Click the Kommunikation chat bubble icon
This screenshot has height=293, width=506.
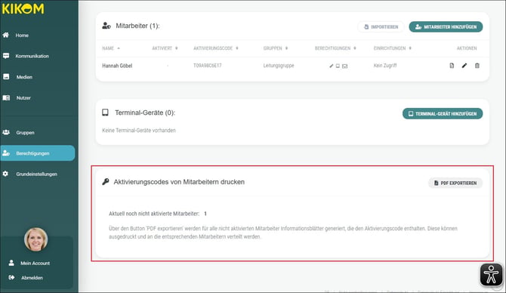click(x=6, y=56)
